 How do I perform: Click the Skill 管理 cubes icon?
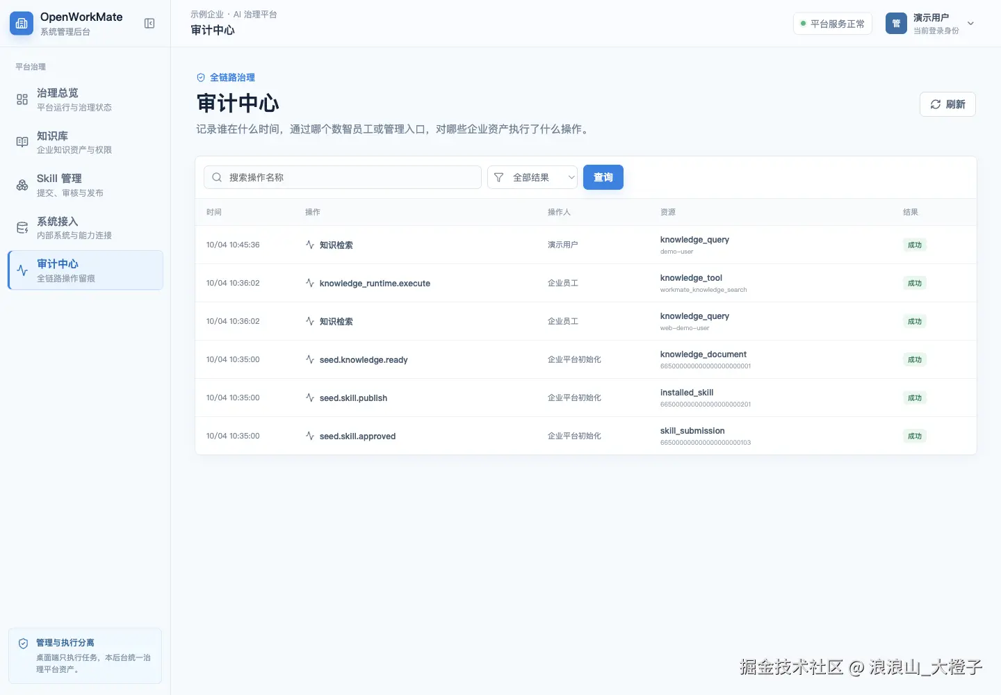tap(22, 185)
